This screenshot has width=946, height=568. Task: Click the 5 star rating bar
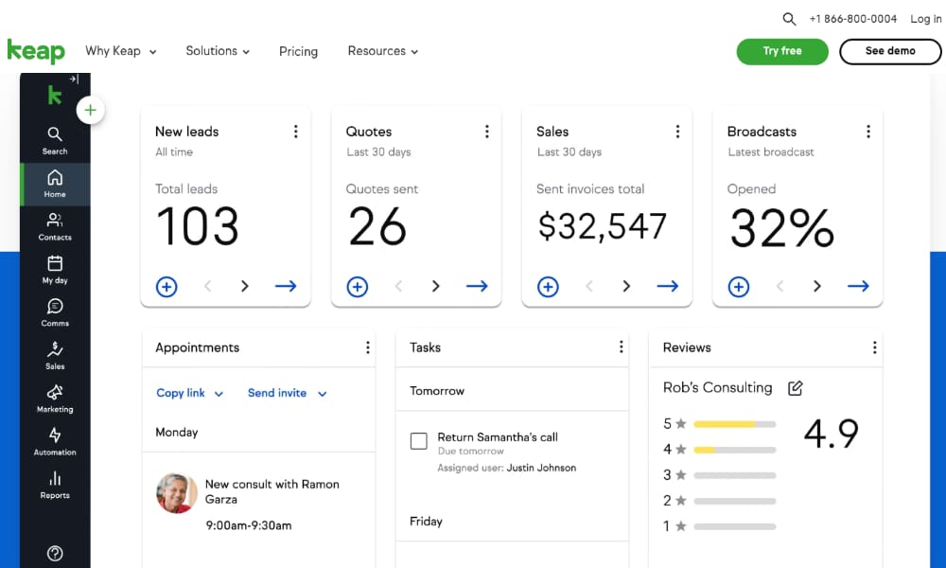point(735,424)
